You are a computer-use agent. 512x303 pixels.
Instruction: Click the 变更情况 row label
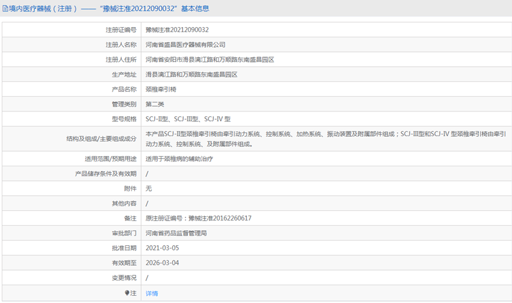point(123,278)
